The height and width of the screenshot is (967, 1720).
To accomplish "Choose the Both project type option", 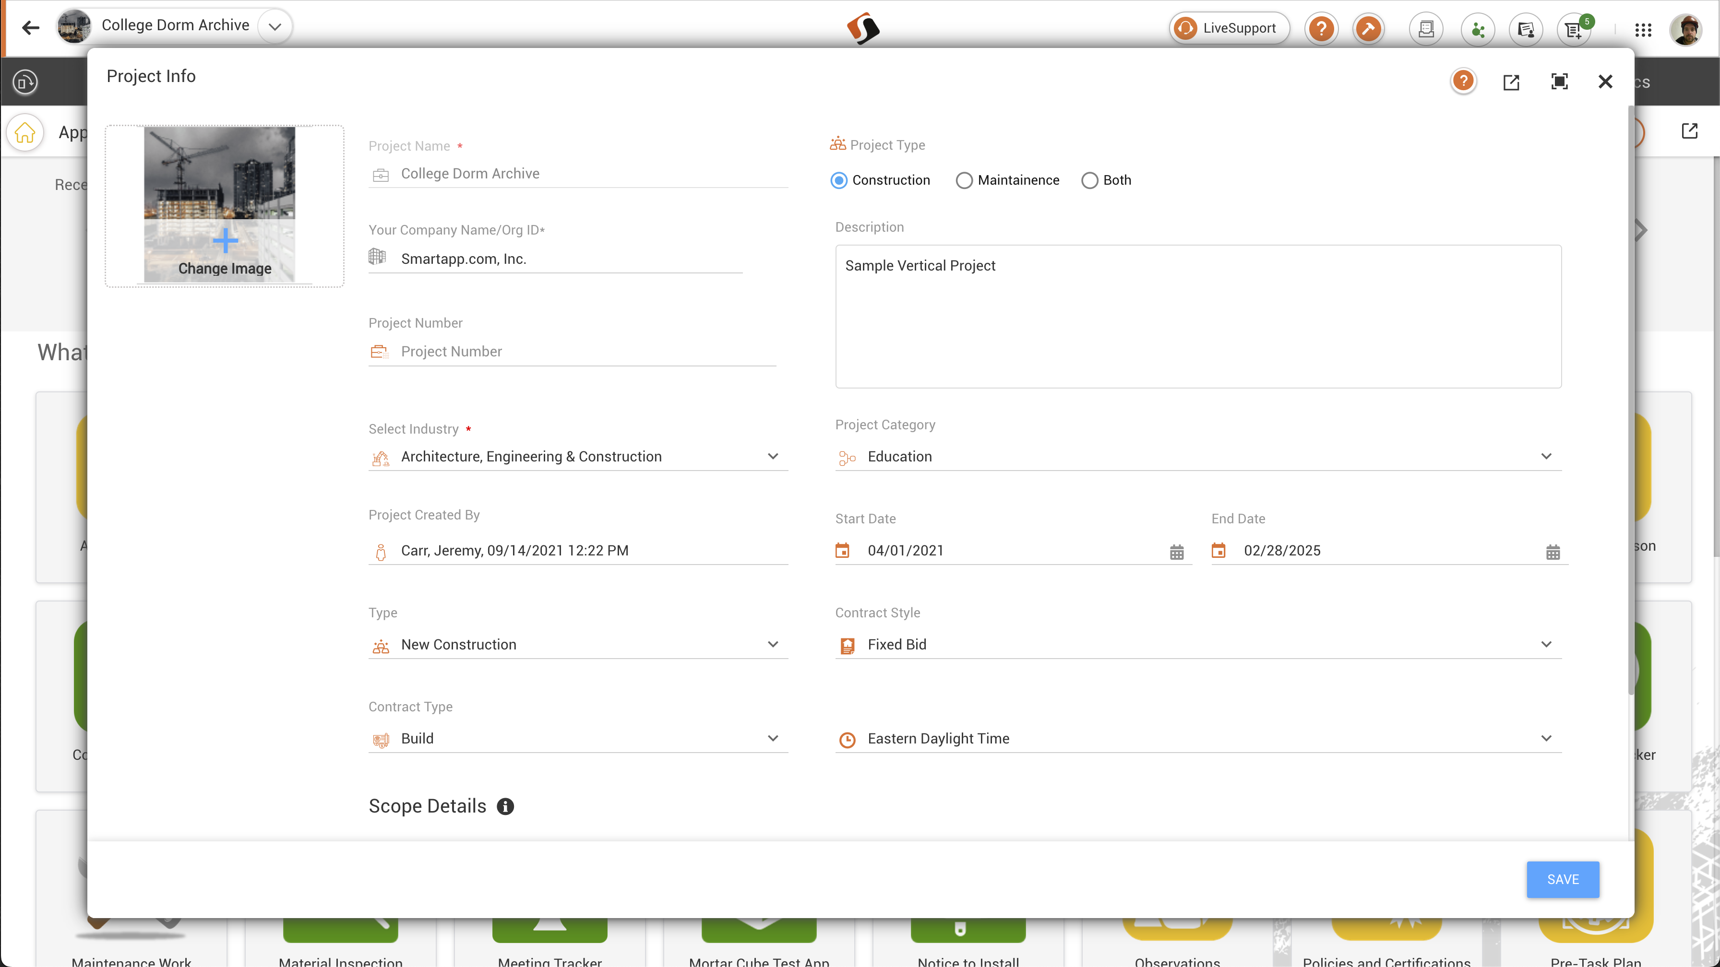I will [1089, 180].
